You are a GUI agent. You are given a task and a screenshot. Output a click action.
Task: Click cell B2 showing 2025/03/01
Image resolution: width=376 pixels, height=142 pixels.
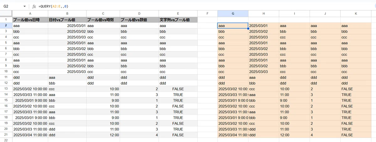[67, 26]
